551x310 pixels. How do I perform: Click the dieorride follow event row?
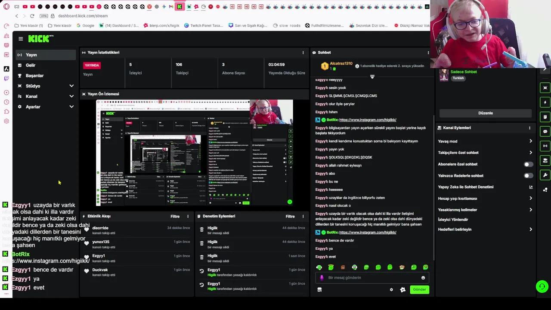coord(137,230)
